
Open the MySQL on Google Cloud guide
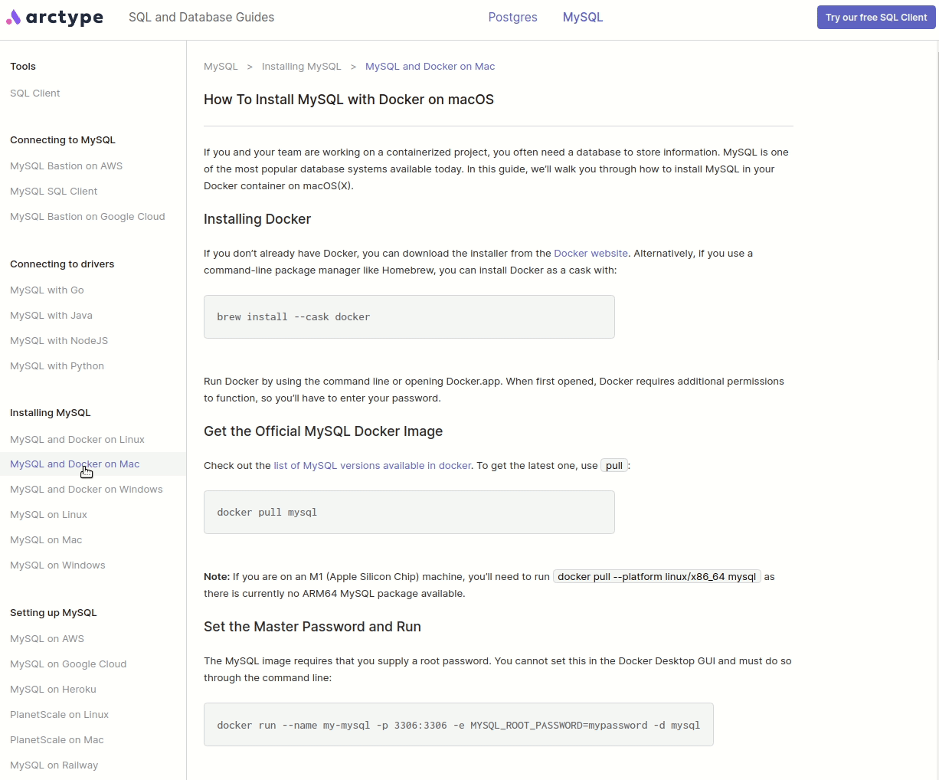[68, 664]
